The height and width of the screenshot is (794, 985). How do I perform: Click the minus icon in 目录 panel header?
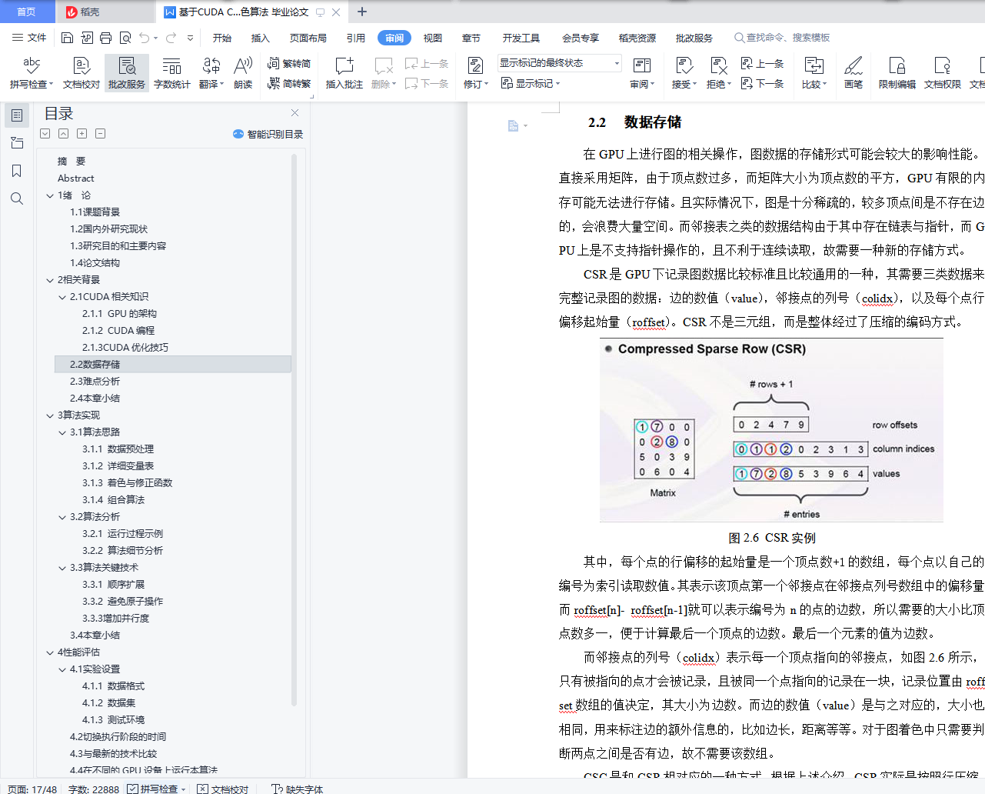101,134
